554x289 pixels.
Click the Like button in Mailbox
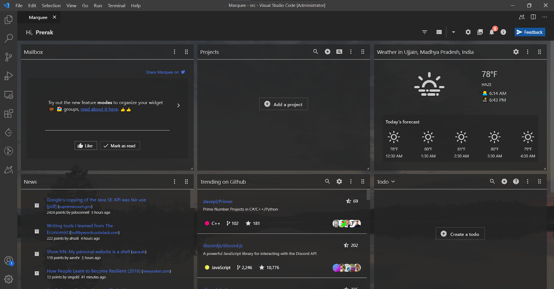pos(86,146)
